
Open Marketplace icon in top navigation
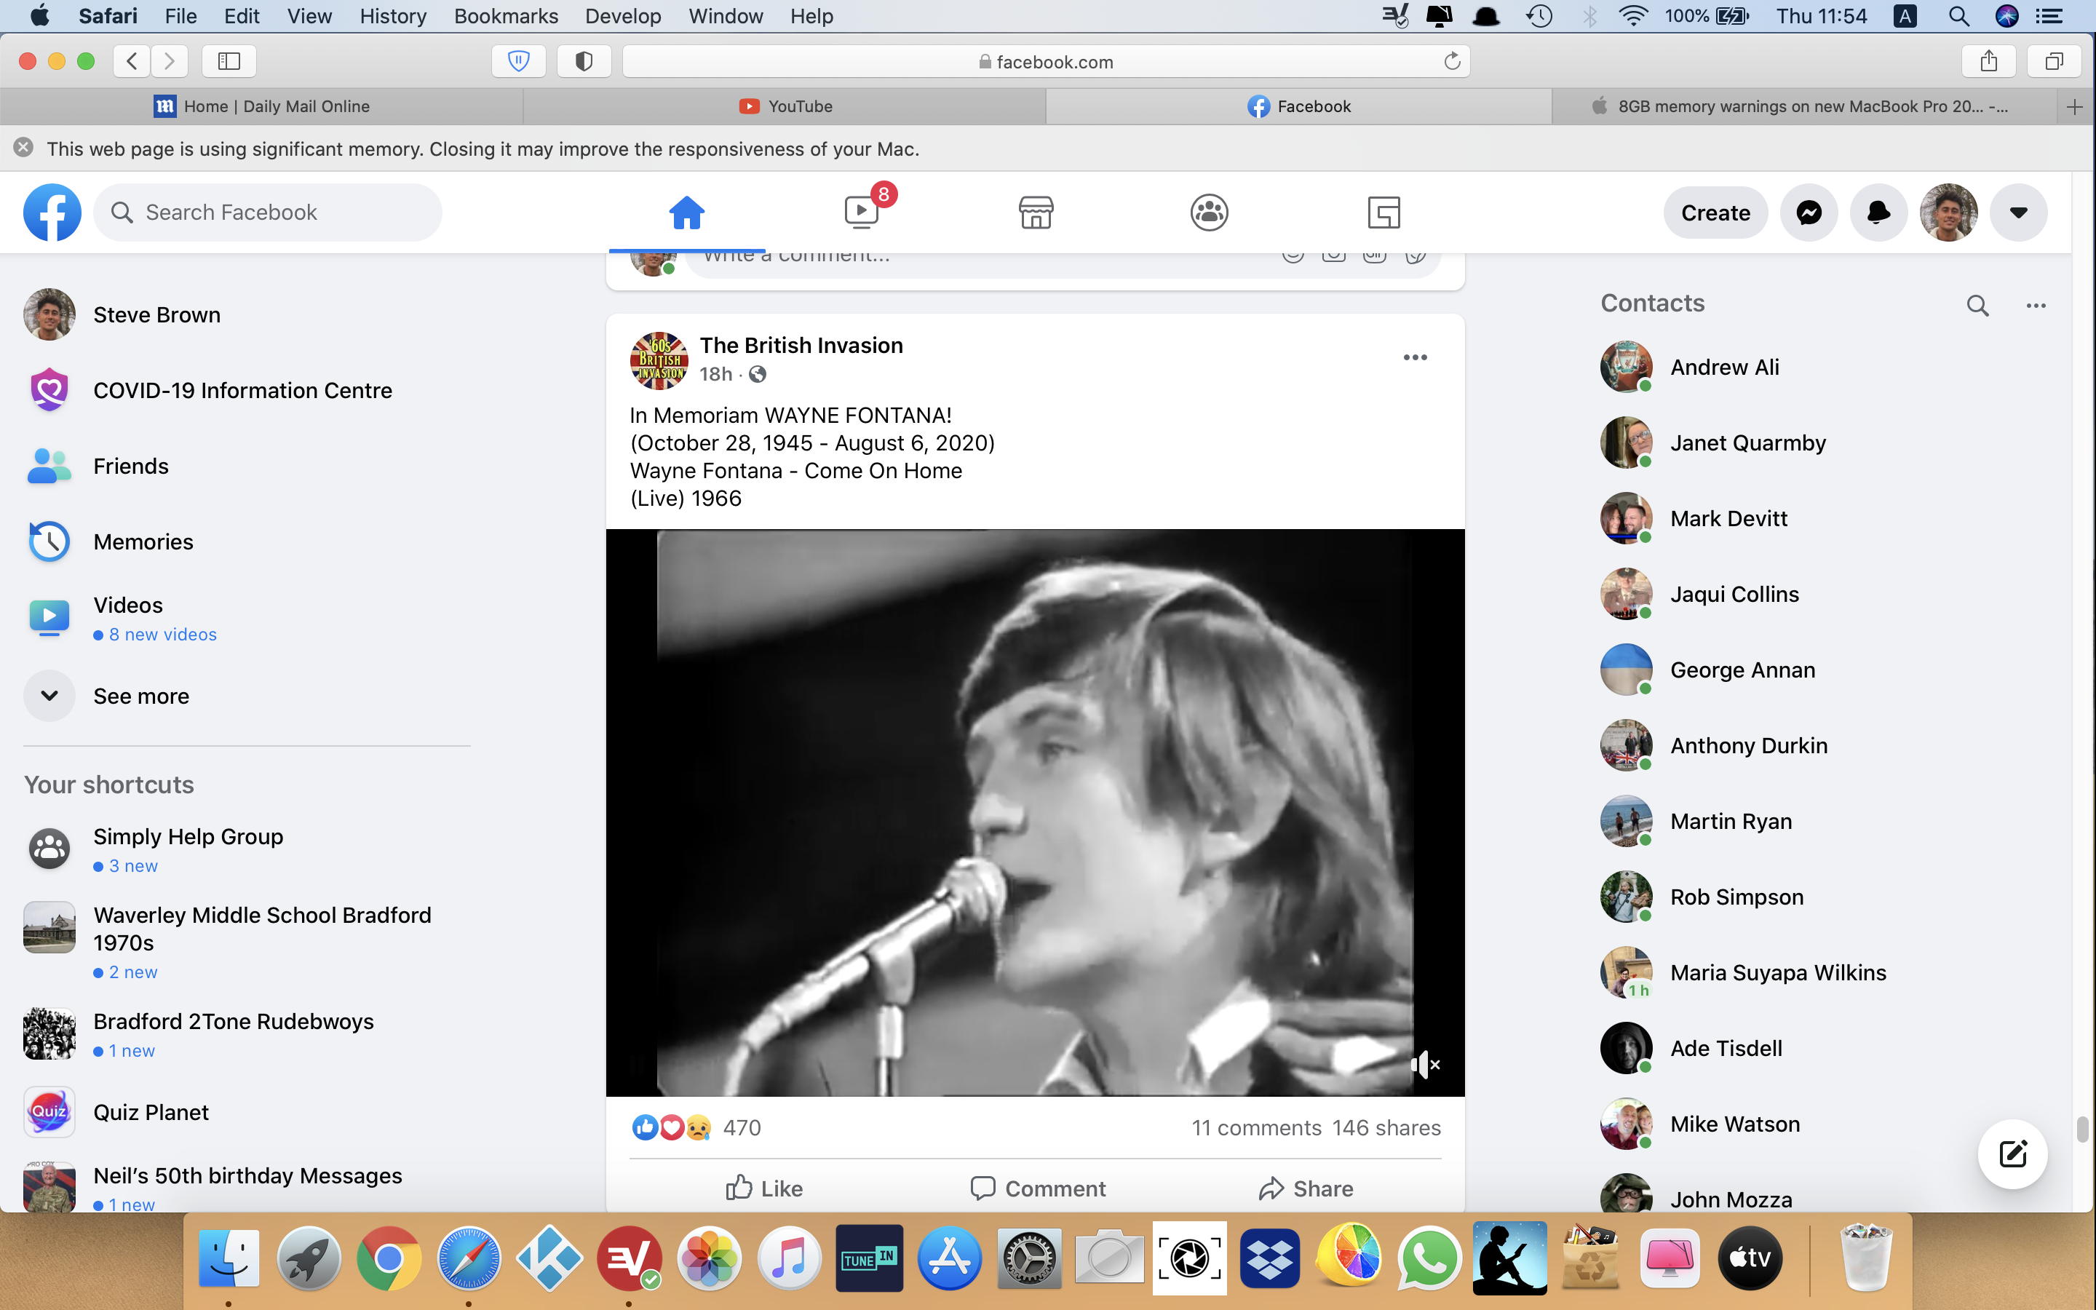1035,213
